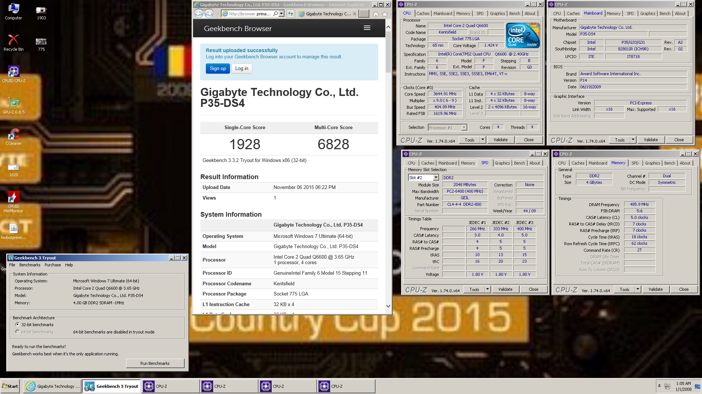Image resolution: width=702 pixels, height=394 pixels.
Task: Click Validate in CPU tab window
Action: [500, 140]
